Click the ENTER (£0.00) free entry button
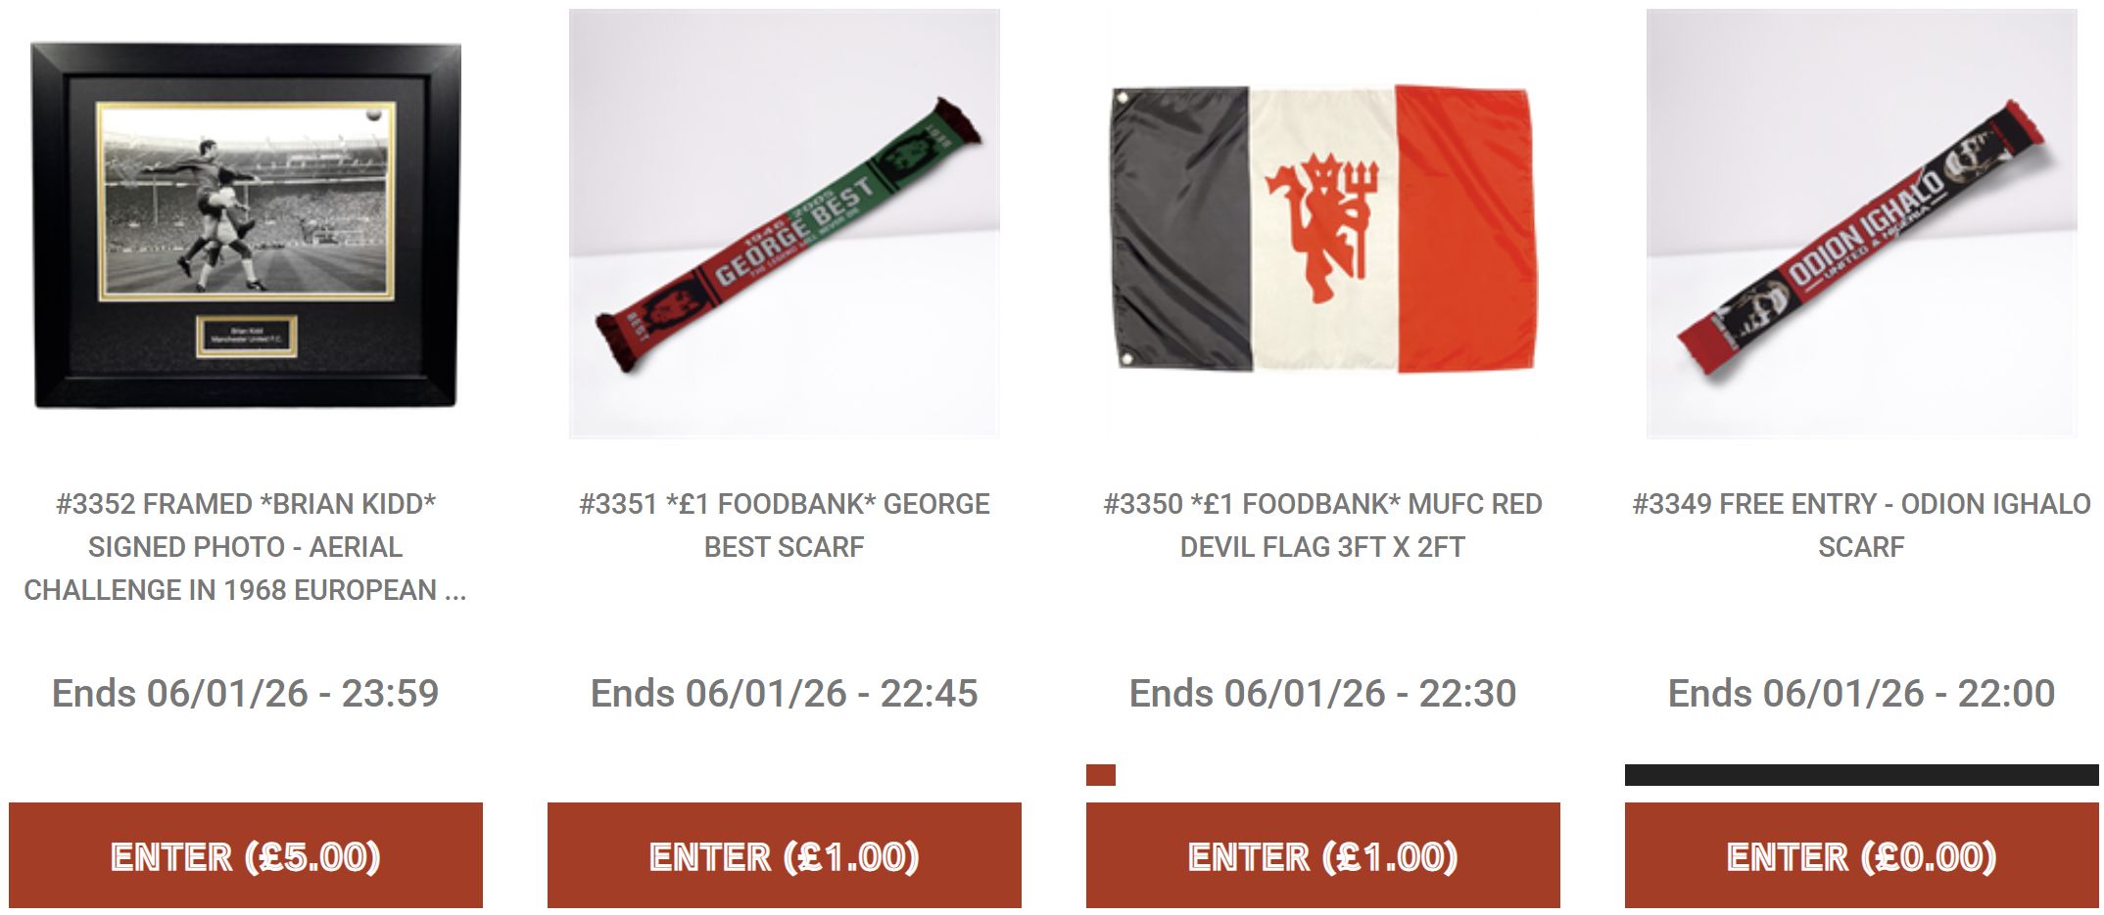 point(1861,856)
